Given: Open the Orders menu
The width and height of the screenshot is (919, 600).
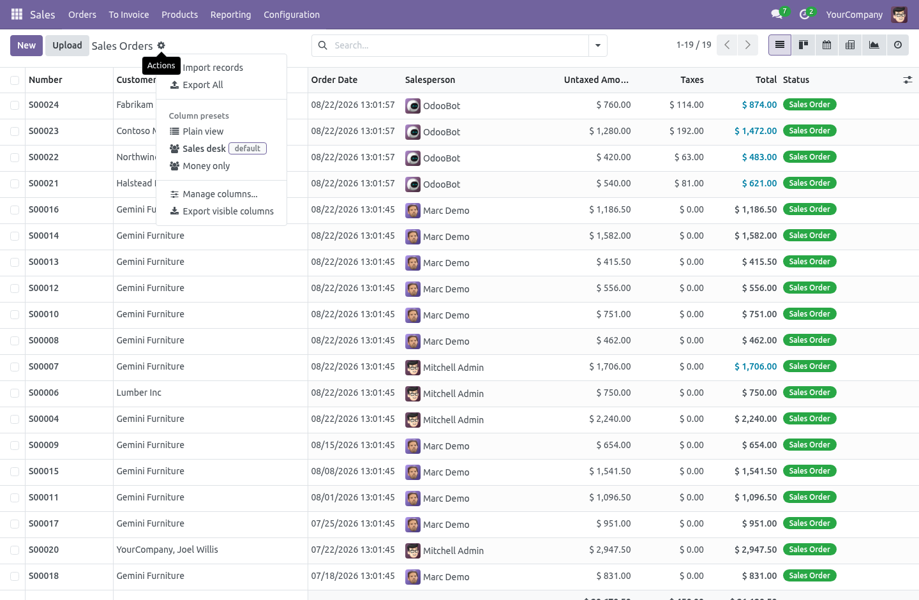Looking at the screenshot, I should [x=82, y=15].
